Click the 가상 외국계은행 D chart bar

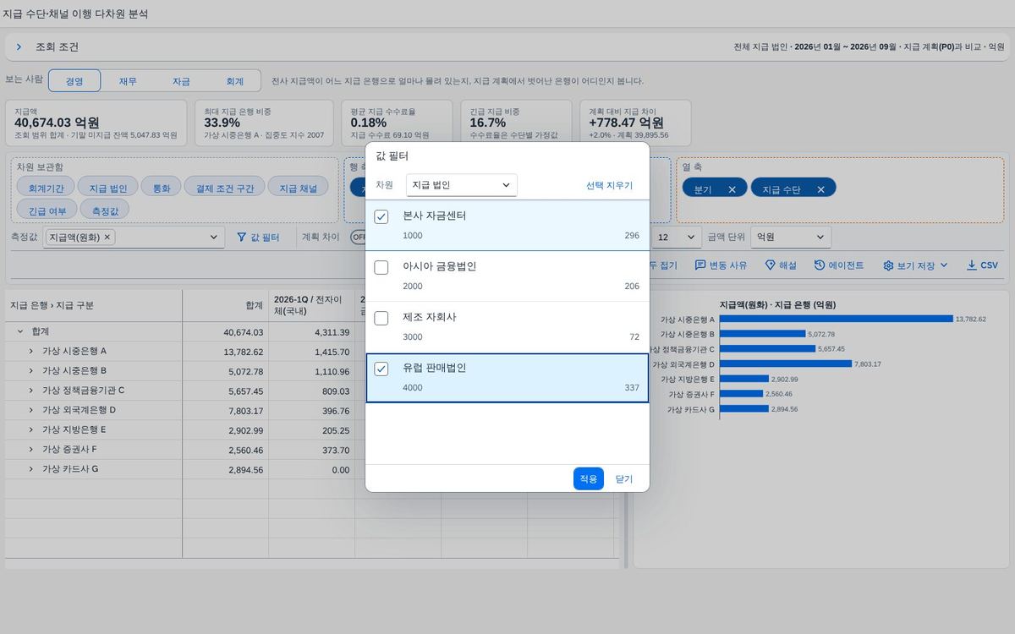tap(785, 363)
